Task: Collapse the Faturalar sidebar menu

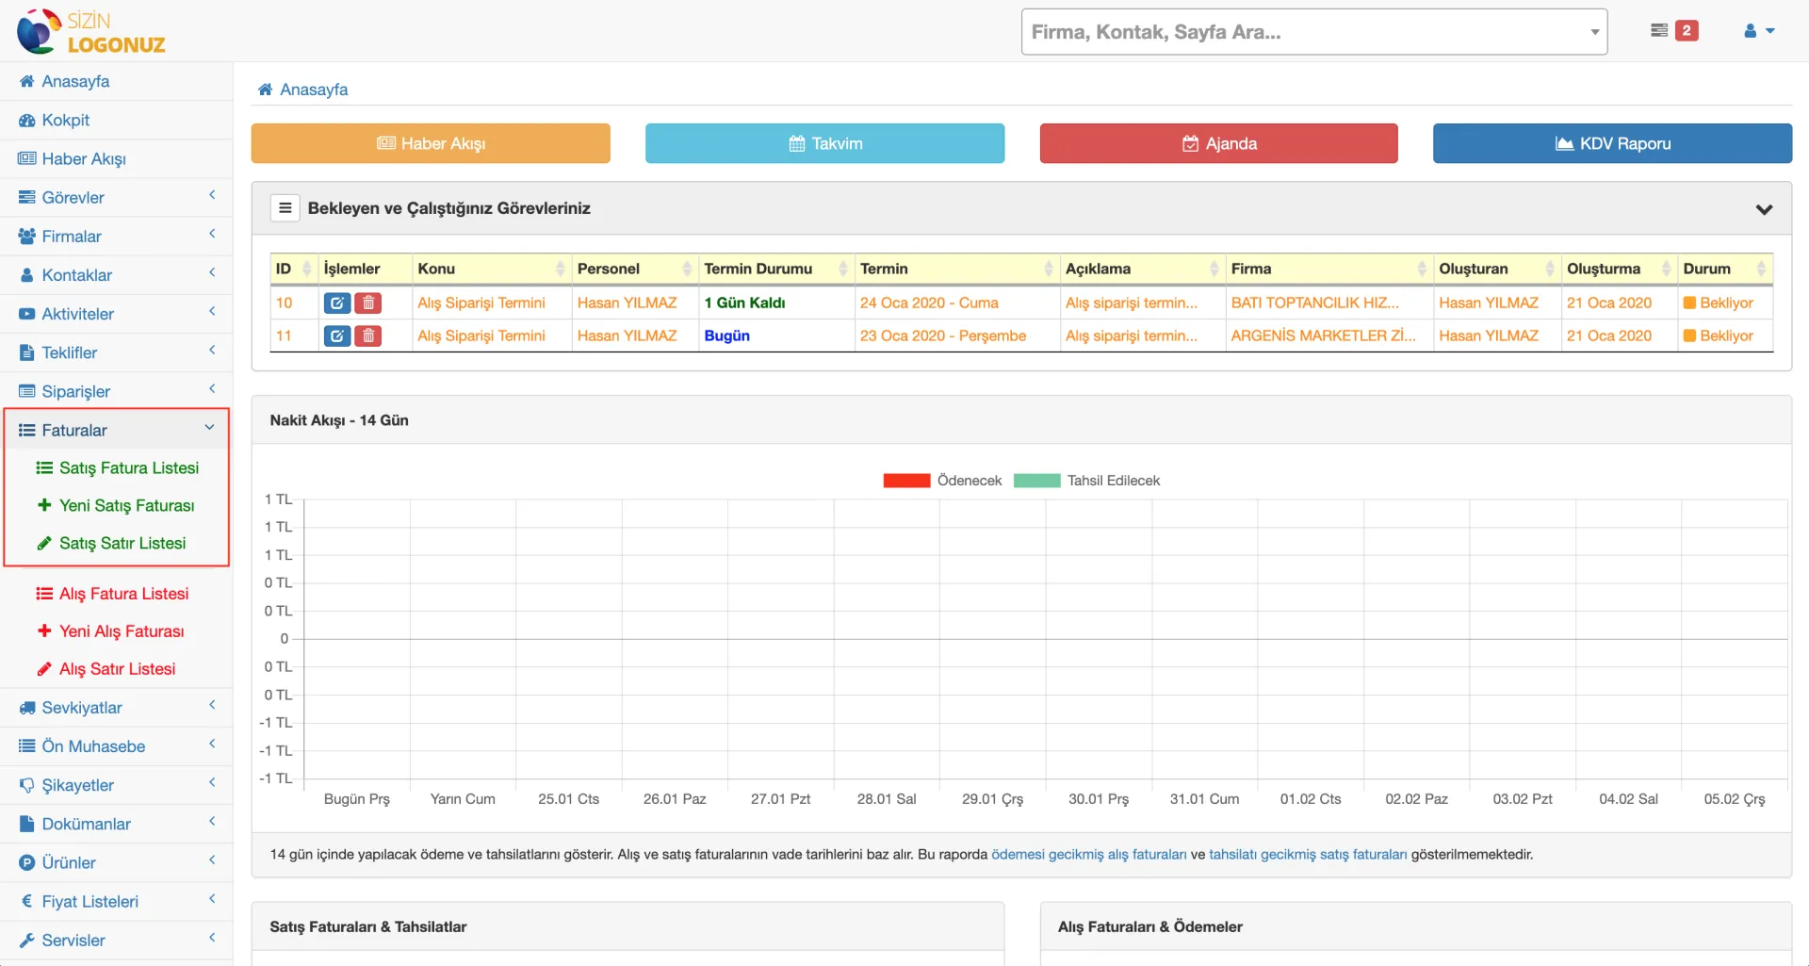Action: [x=116, y=430]
